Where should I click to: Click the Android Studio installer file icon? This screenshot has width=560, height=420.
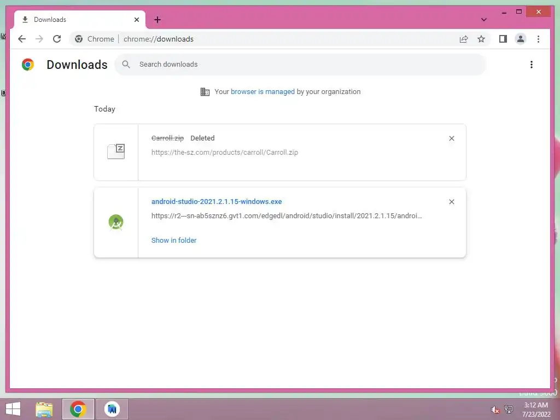point(116,222)
